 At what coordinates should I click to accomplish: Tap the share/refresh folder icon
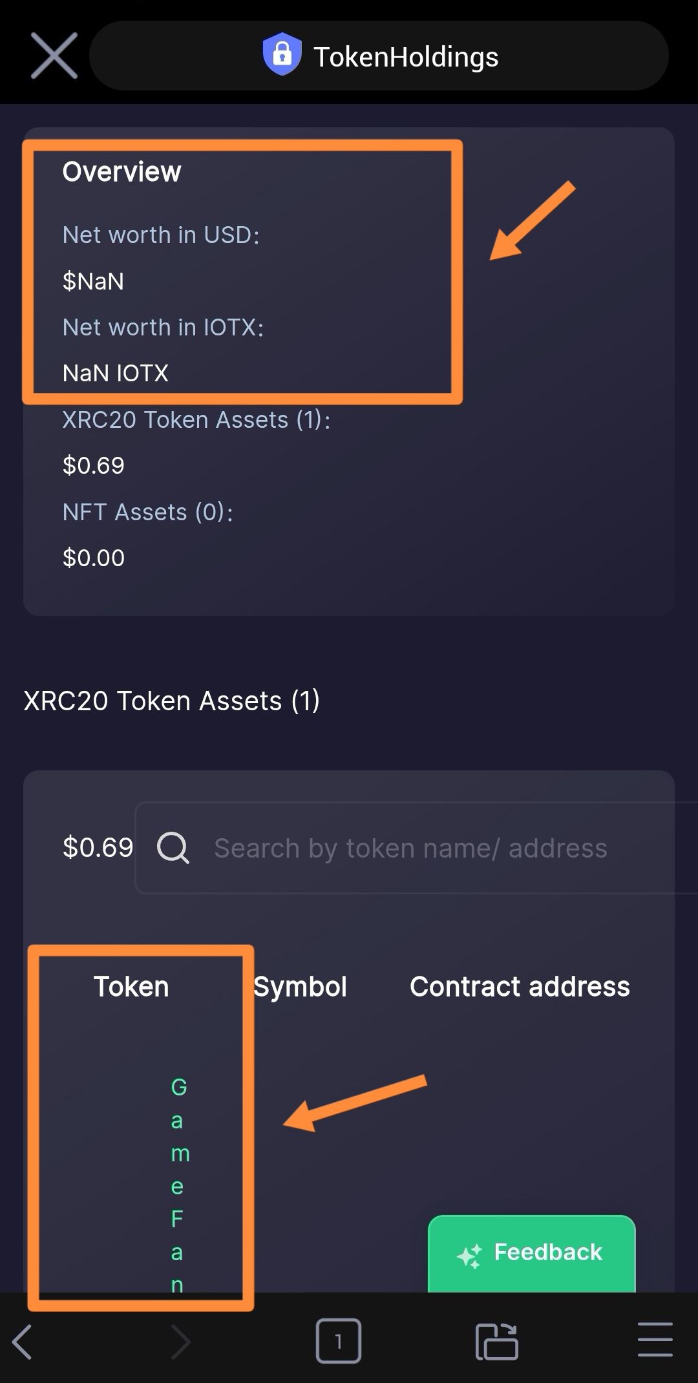[x=496, y=1342]
